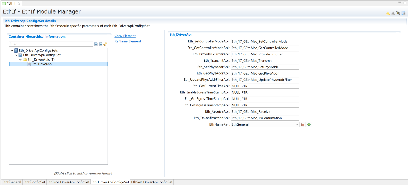Click the yellow warning icon in header
Image resolution: width=408 pixels, height=185 pixels.
click(388, 13)
